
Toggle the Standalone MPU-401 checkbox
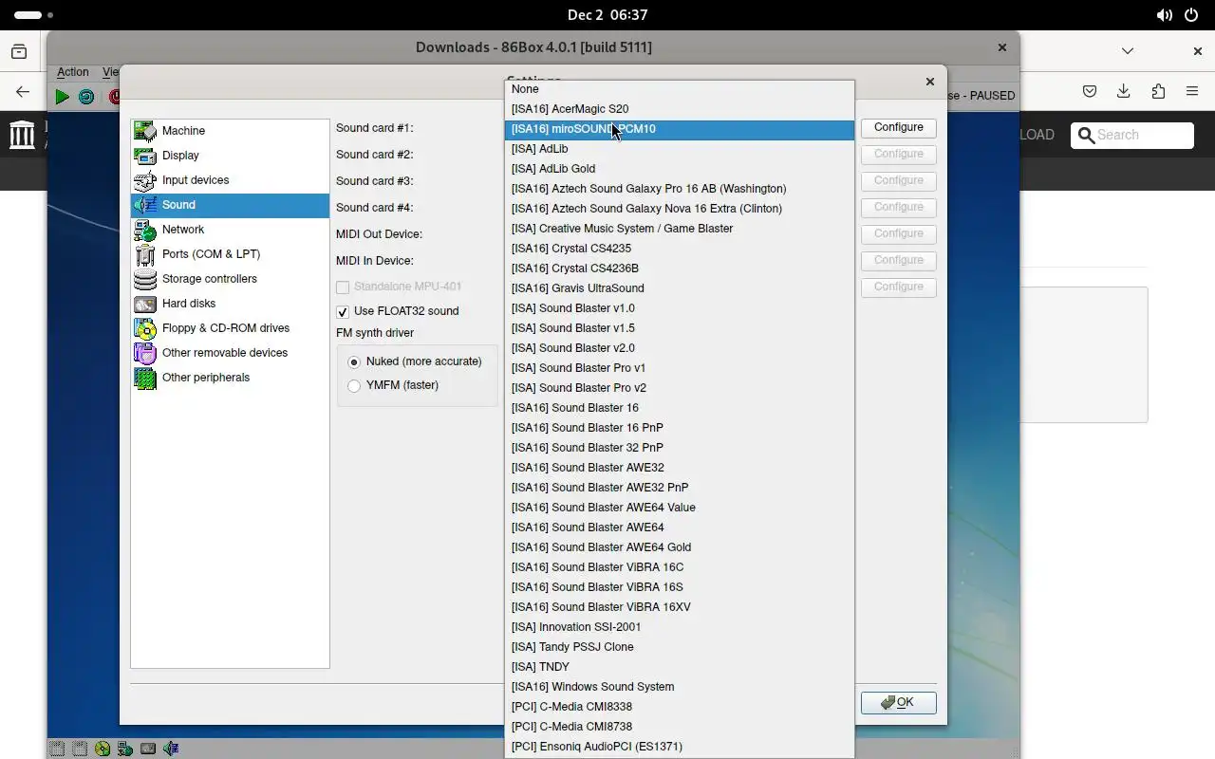pyautogui.click(x=343, y=287)
